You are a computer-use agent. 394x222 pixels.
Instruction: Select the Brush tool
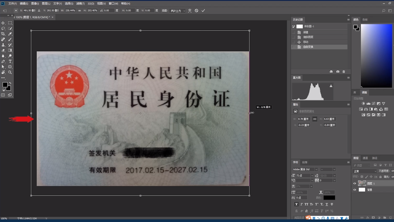click(x=10, y=39)
